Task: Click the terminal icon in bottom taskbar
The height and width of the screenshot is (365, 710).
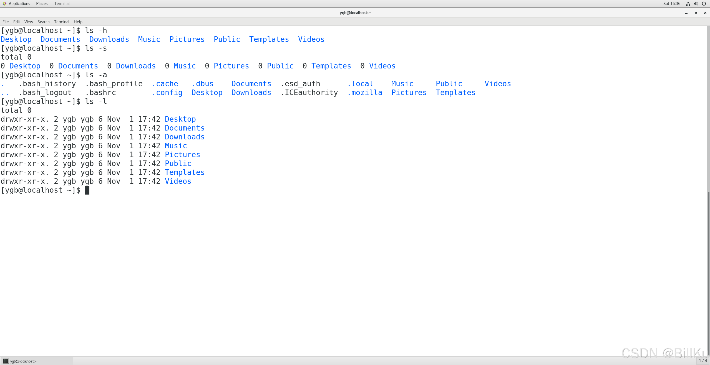Action: click(x=6, y=361)
